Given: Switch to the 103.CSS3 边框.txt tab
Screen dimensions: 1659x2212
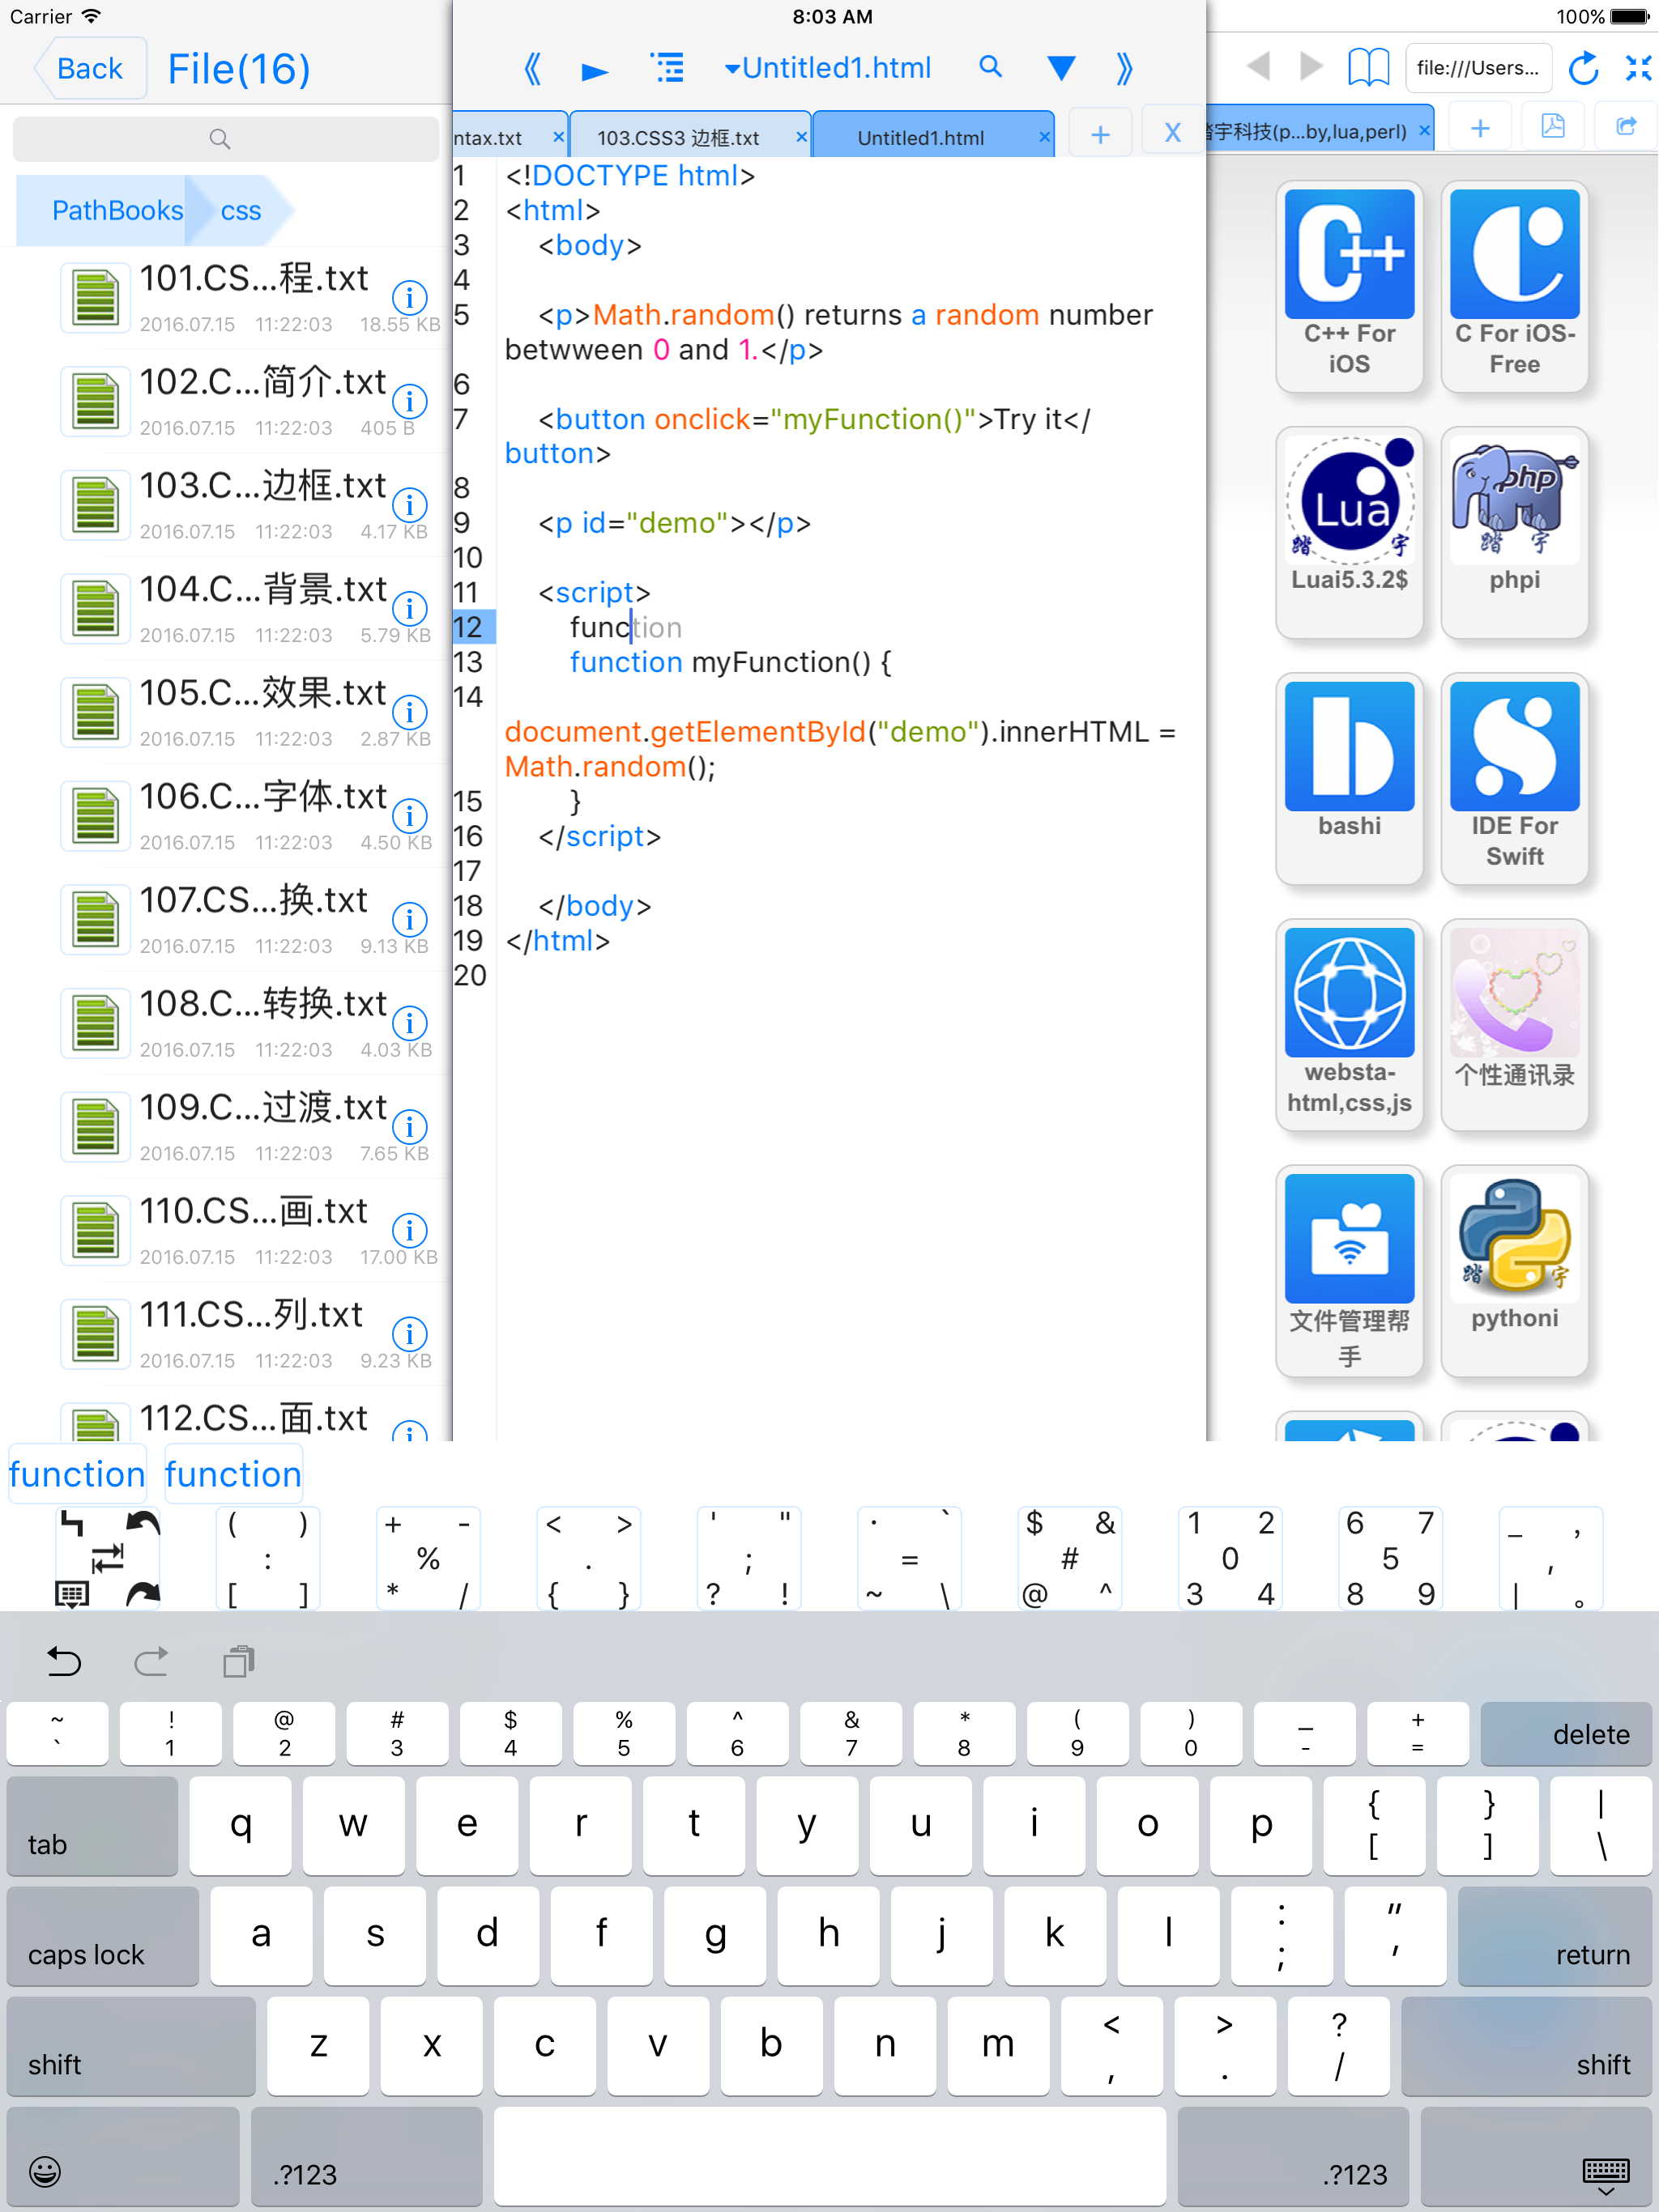Looking at the screenshot, I should 678,137.
